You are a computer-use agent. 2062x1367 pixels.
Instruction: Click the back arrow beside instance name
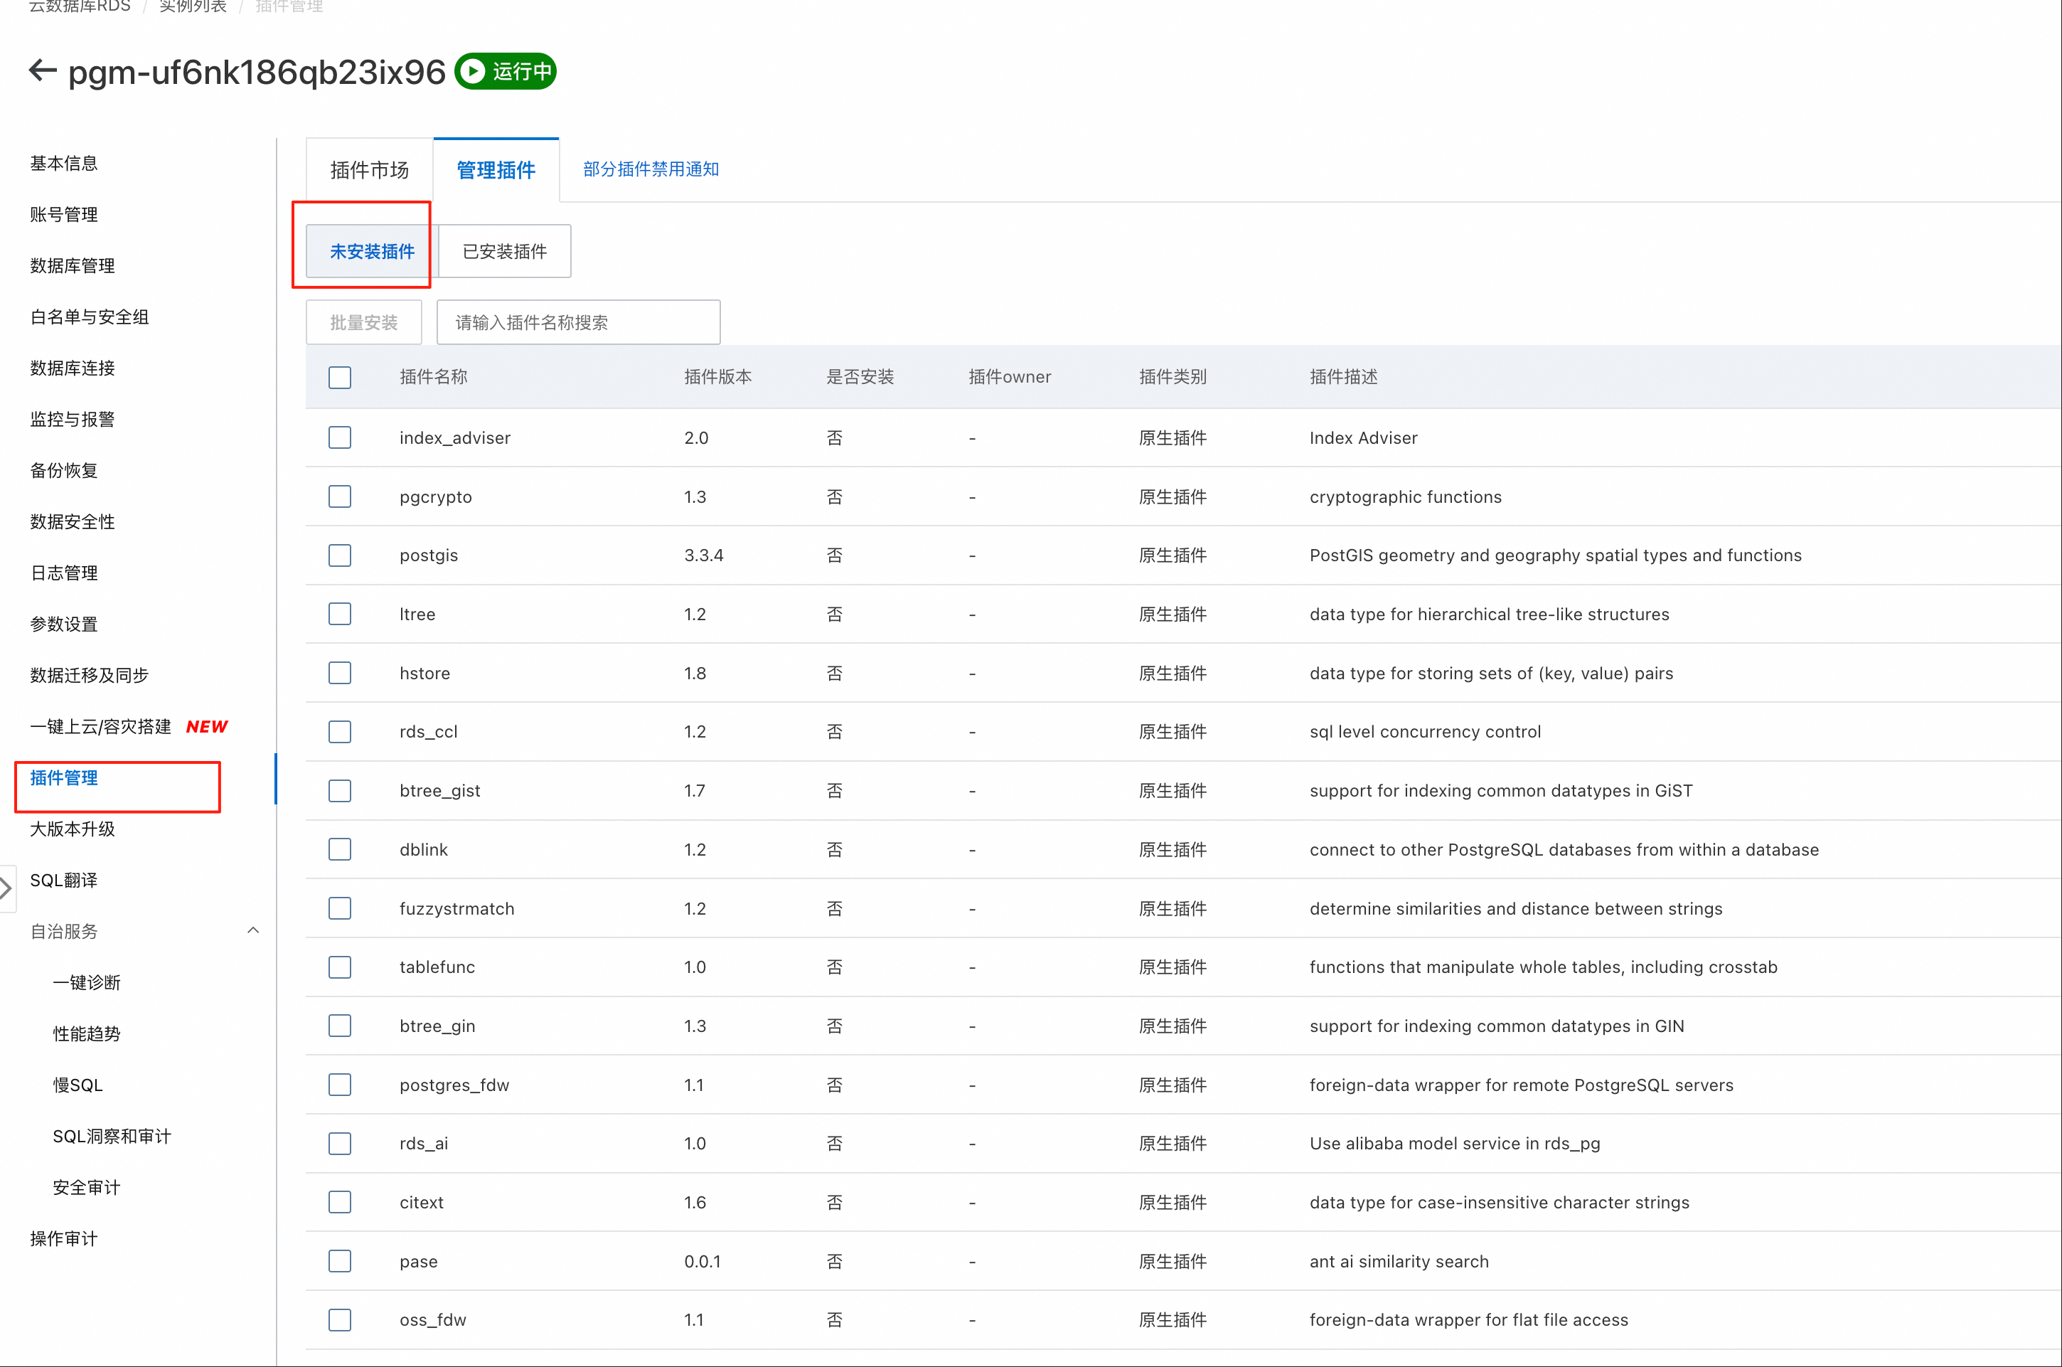(x=43, y=70)
